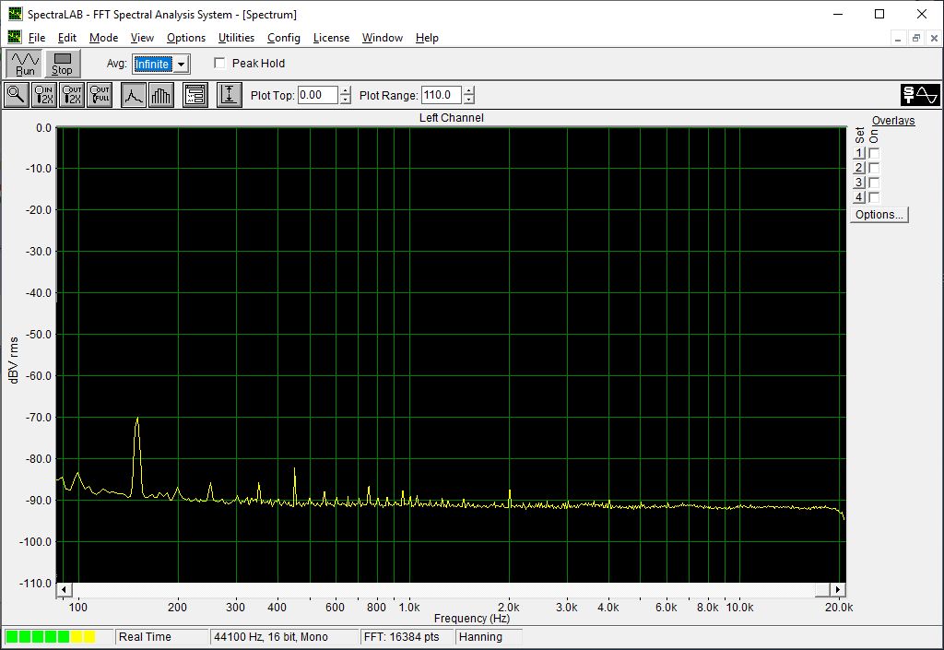Click the Zoom Out 2X icon
The height and width of the screenshot is (650, 944).
[x=72, y=95]
